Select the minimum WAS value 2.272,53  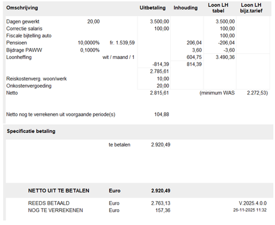point(257,93)
